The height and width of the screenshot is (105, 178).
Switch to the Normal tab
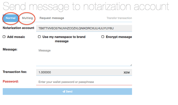click(11, 18)
